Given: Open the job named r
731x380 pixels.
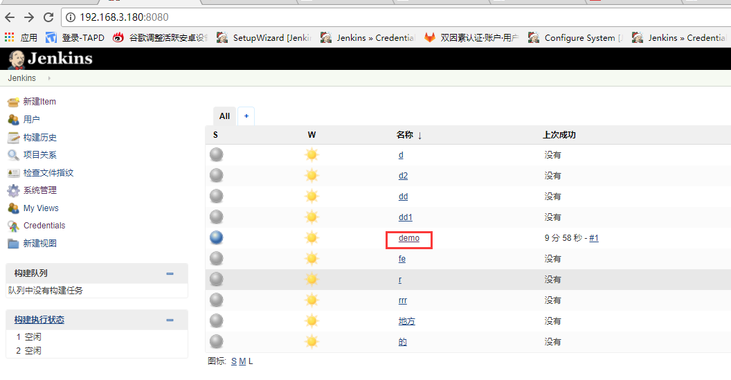Looking at the screenshot, I should pos(400,279).
